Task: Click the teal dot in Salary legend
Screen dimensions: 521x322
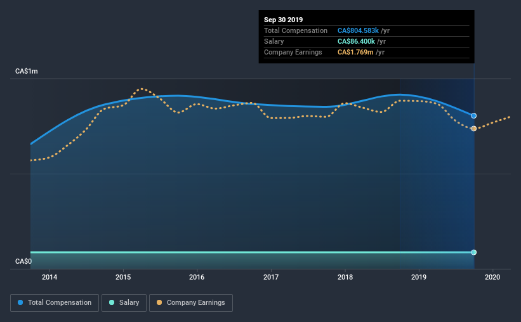Action: click(x=112, y=302)
